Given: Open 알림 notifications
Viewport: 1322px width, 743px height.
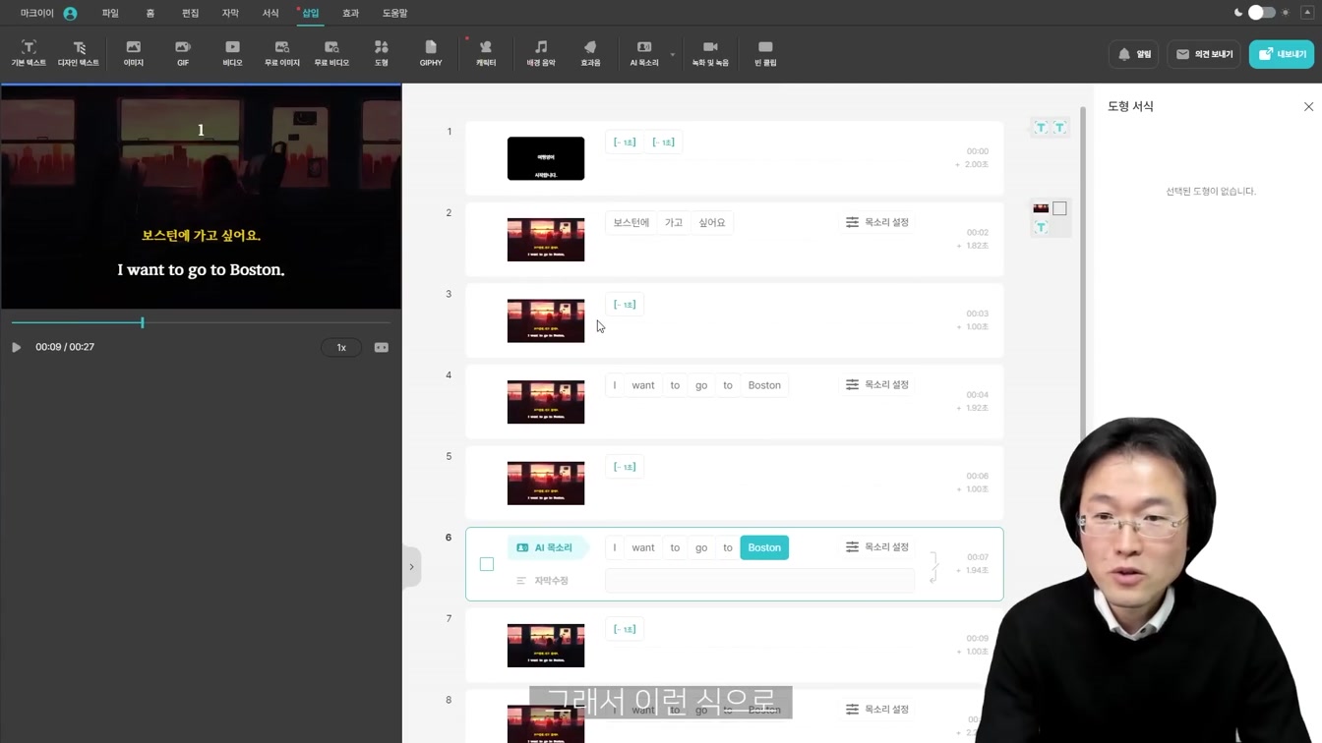Looking at the screenshot, I should pos(1134,54).
